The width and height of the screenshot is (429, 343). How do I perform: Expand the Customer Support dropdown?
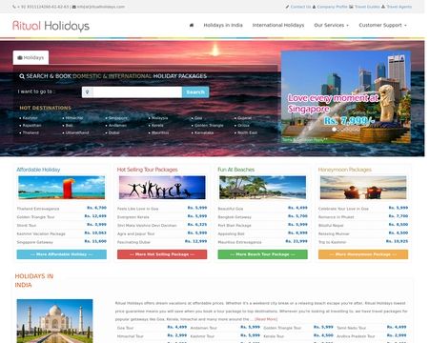382,25
